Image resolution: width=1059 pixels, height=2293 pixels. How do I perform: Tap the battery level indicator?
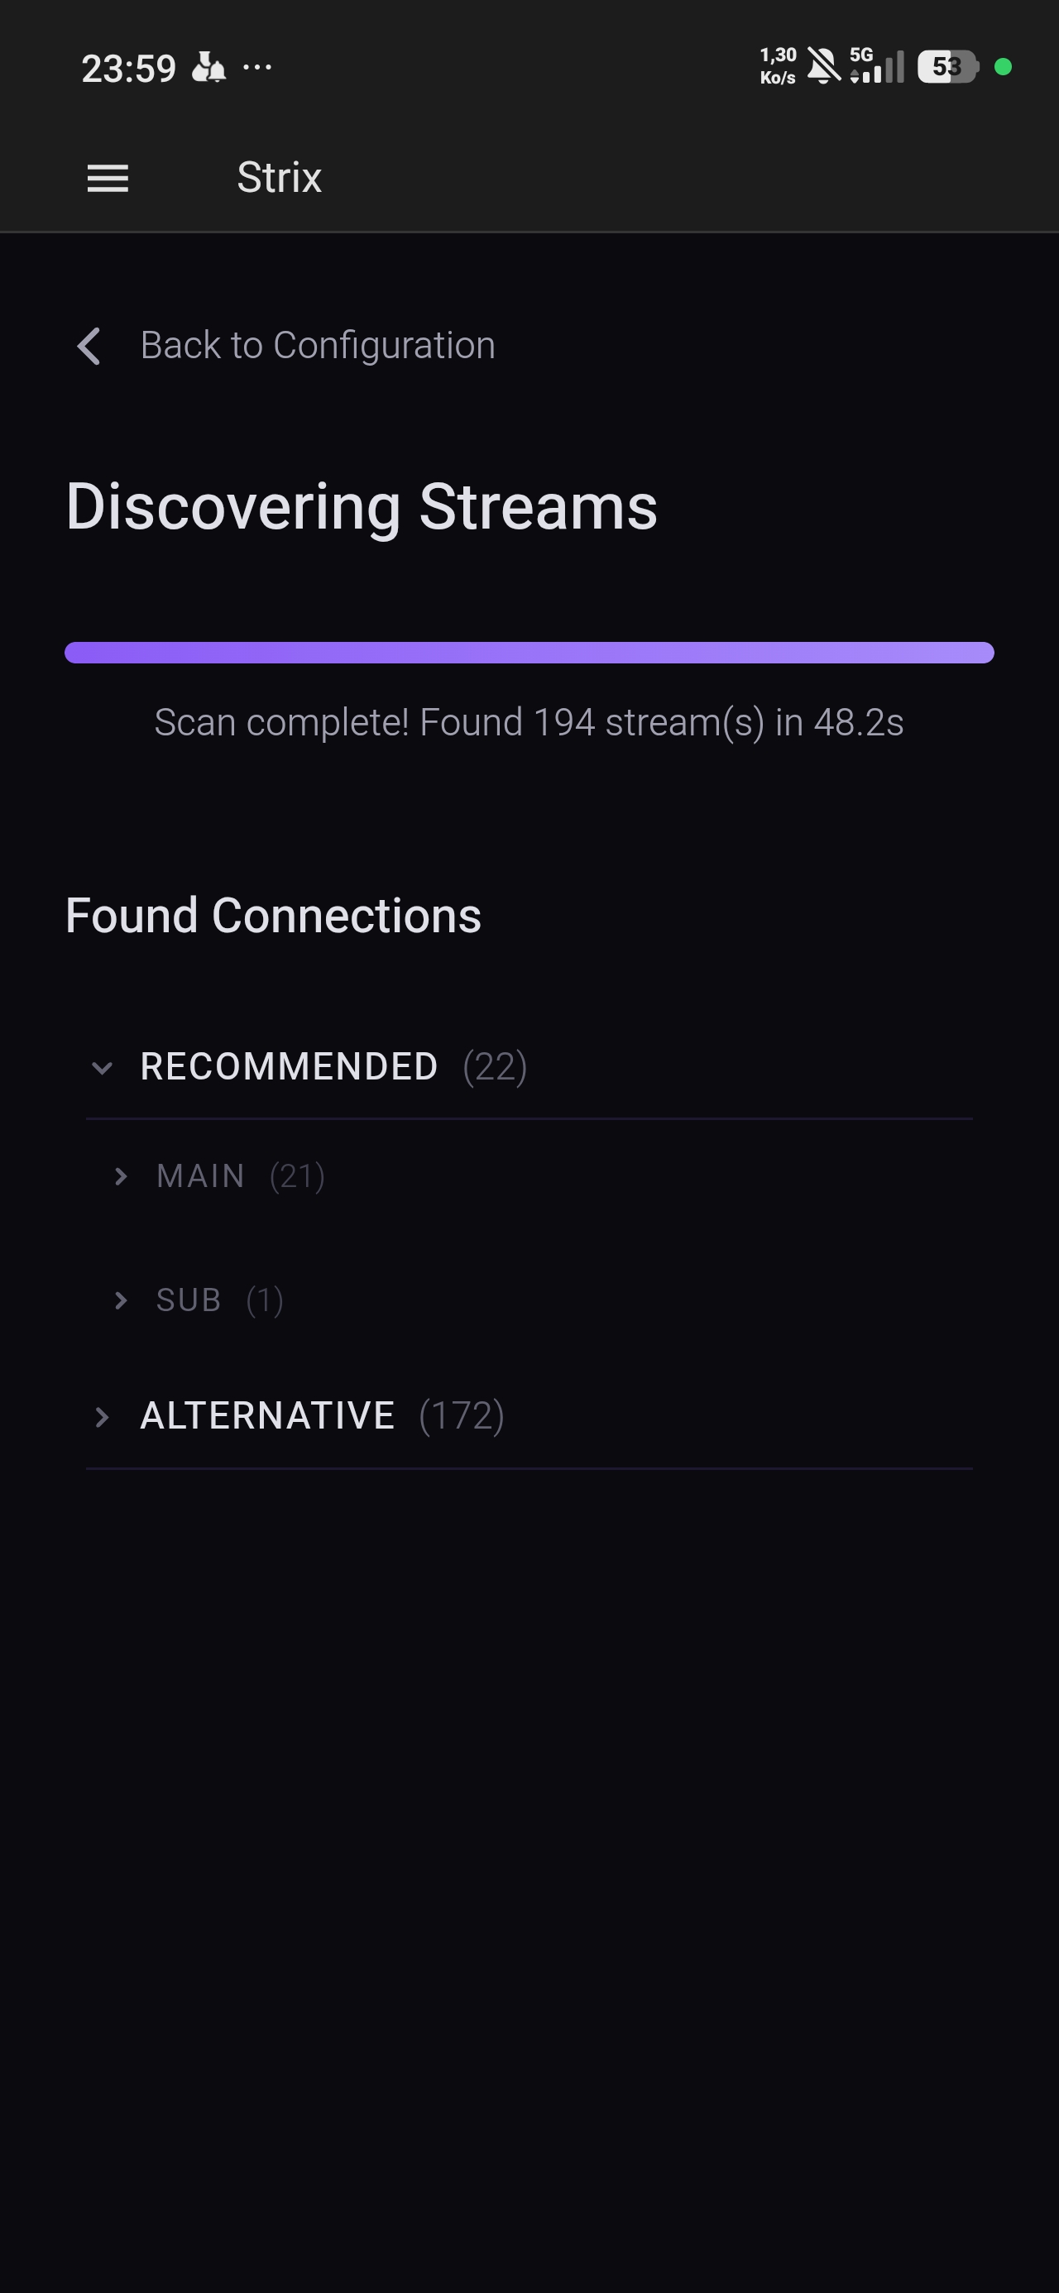coord(947,67)
